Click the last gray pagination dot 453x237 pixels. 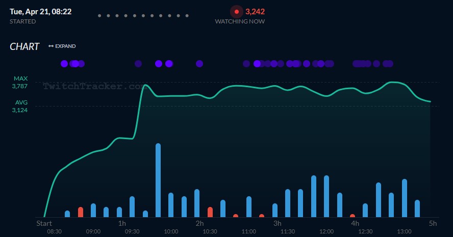[187, 16]
